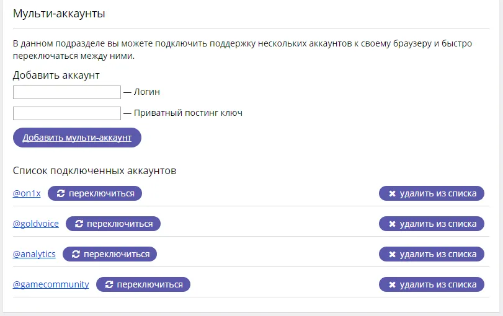
Task: Switch to the @on1x account via переключиться
Action: [95, 193]
